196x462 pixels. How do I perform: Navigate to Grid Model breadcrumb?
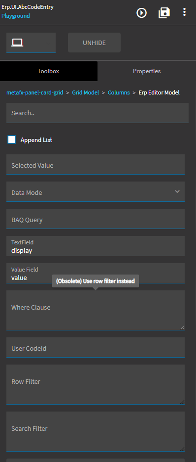85,92
